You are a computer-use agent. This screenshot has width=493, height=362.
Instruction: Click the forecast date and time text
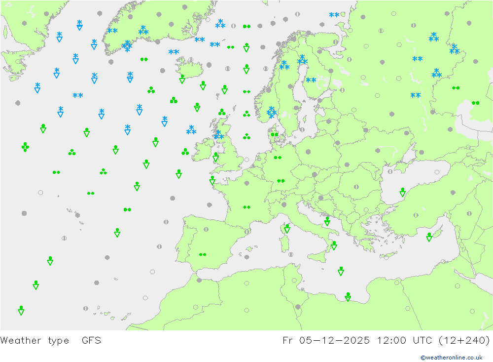(x=386, y=340)
